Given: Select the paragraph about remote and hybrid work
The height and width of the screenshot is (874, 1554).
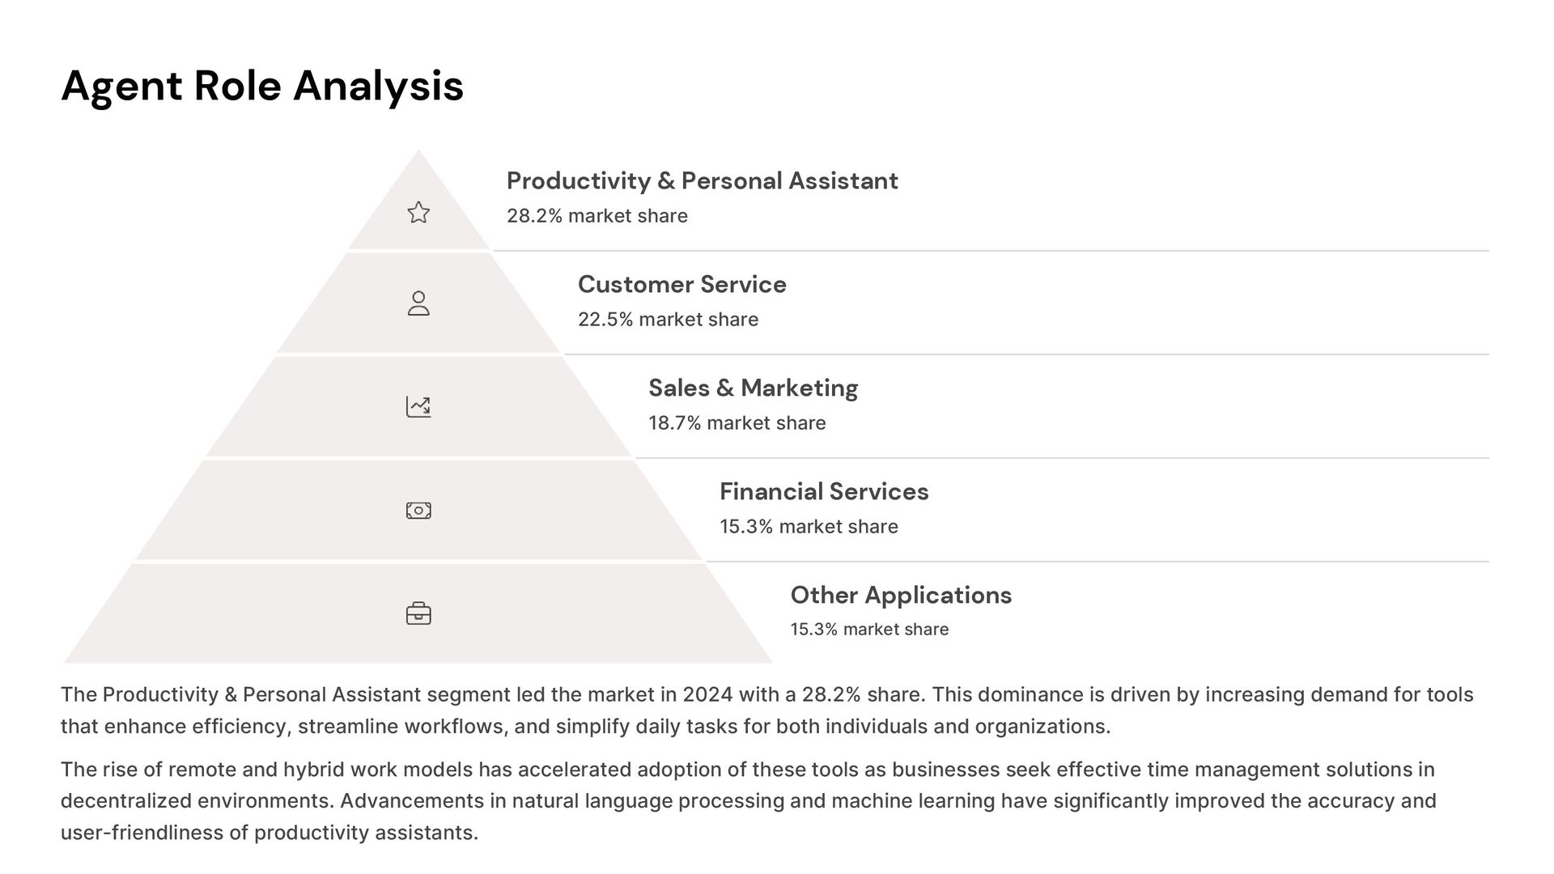Looking at the screenshot, I should coord(749,801).
